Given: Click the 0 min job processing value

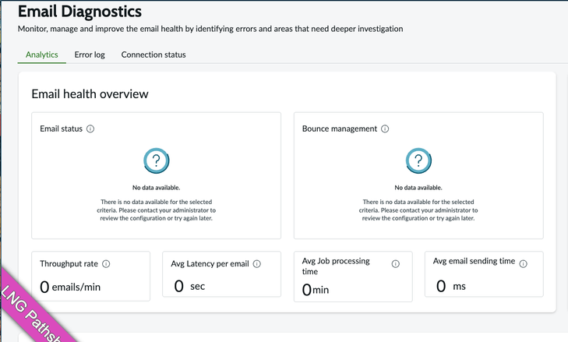Looking at the screenshot, I should point(316,290).
